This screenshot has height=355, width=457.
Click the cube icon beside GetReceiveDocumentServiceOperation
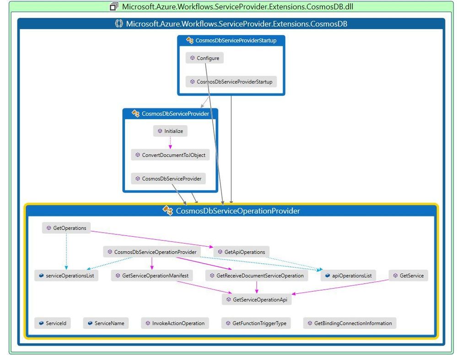pyautogui.click(x=212, y=275)
